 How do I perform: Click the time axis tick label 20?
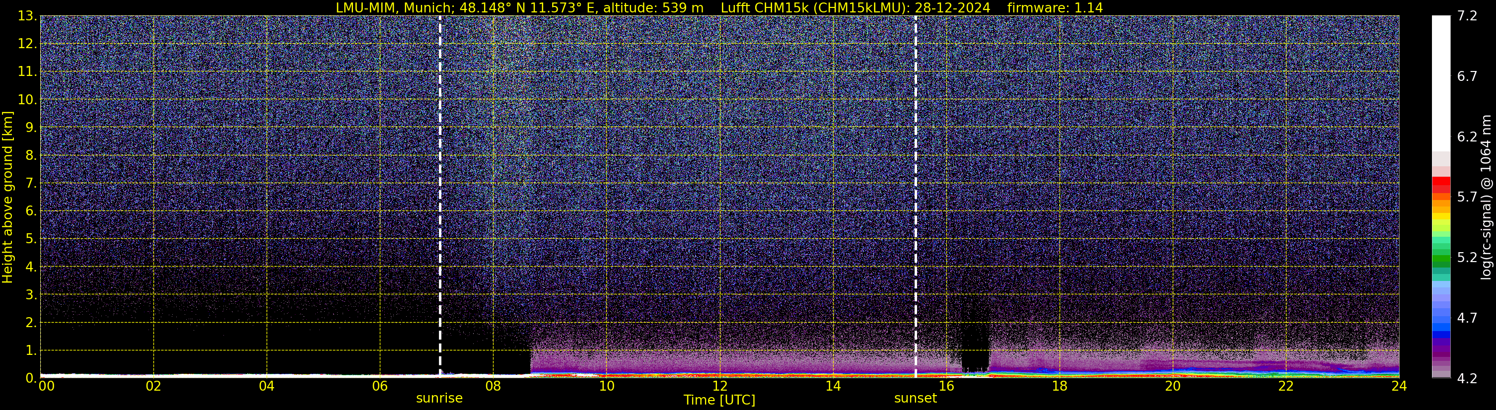click(x=1173, y=386)
